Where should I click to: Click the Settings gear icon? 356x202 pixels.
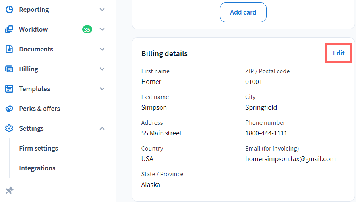click(9, 128)
